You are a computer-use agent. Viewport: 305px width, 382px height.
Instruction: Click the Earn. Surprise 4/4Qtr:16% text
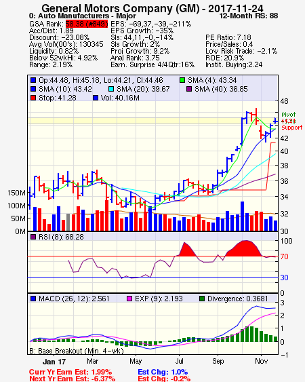(x=152, y=65)
